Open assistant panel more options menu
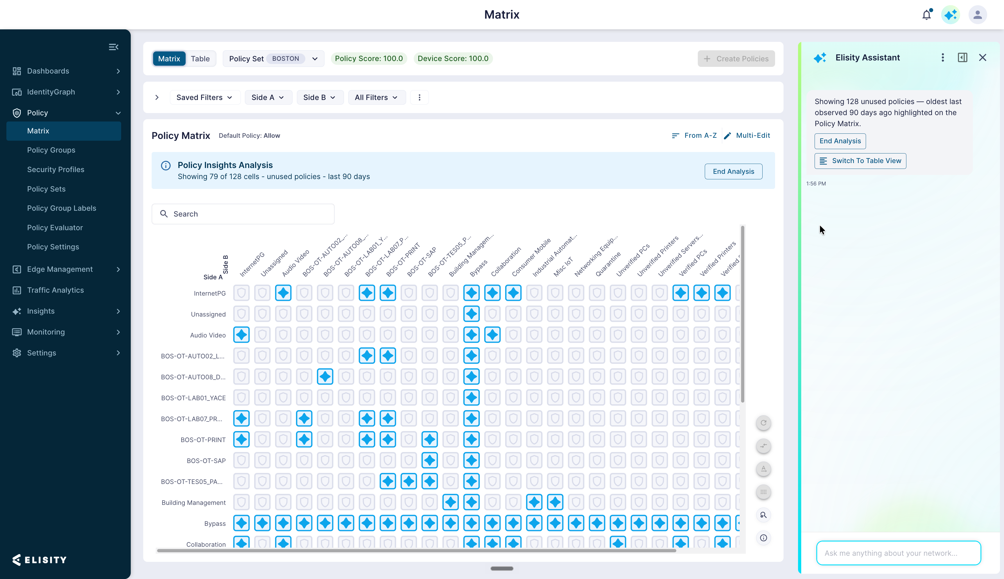This screenshot has width=1004, height=579. click(942, 58)
